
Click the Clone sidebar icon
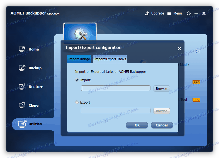coord(22,105)
